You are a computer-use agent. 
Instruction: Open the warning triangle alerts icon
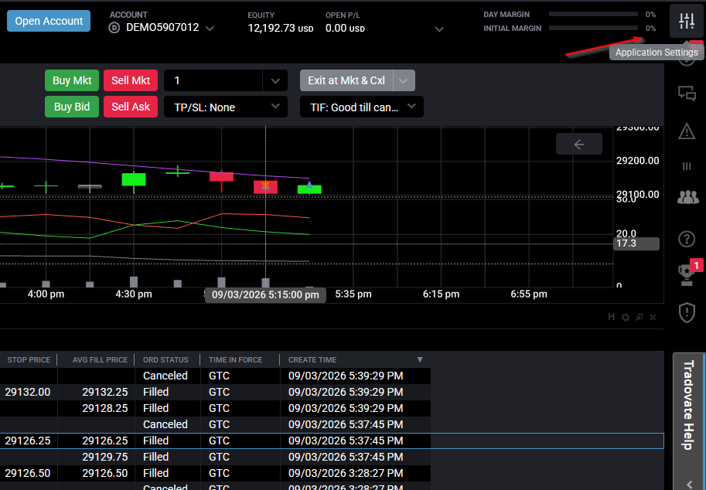[x=687, y=131]
